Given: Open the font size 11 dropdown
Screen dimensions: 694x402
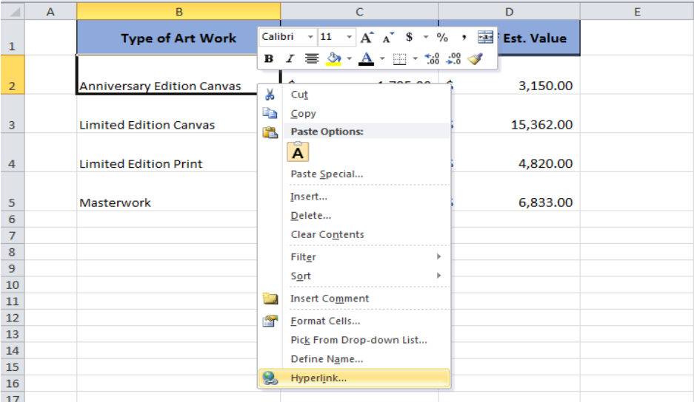Looking at the screenshot, I should (x=349, y=37).
